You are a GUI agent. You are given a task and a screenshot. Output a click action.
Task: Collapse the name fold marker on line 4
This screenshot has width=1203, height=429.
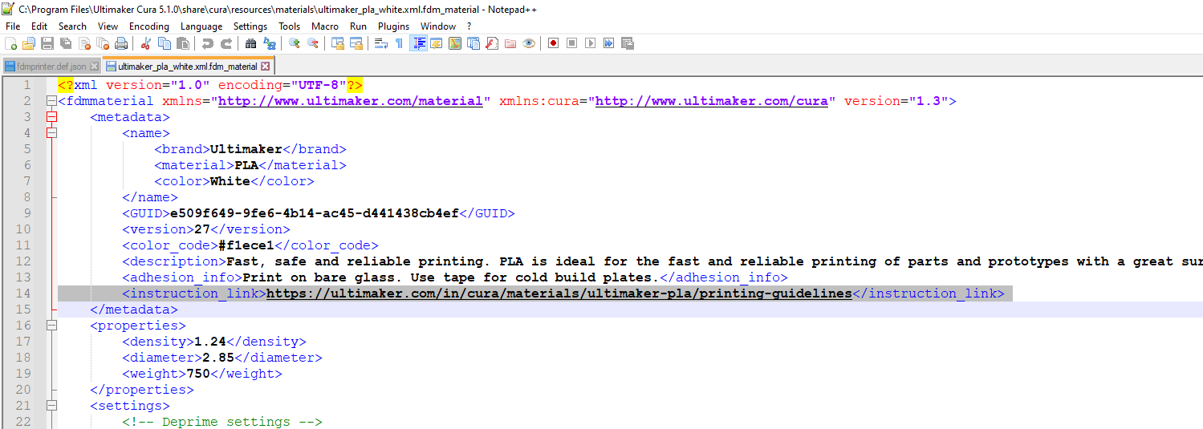51,133
